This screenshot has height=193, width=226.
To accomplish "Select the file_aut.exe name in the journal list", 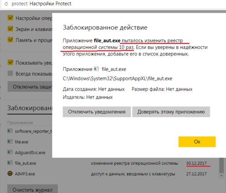I will click(x=25, y=163).
